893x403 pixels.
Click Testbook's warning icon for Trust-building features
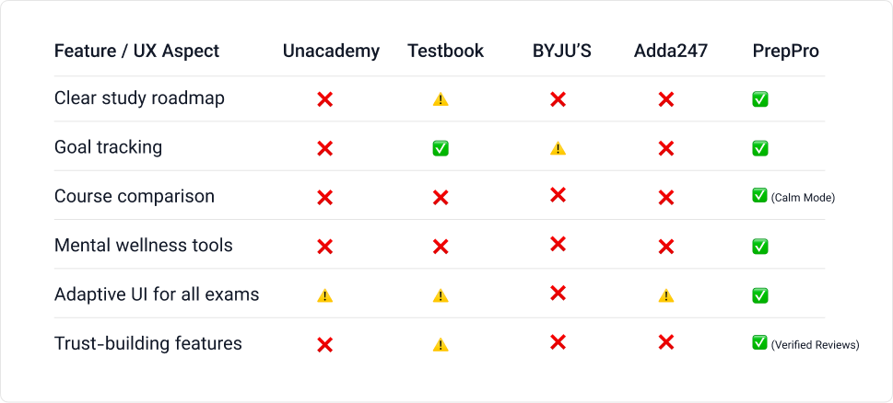[441, 344]
